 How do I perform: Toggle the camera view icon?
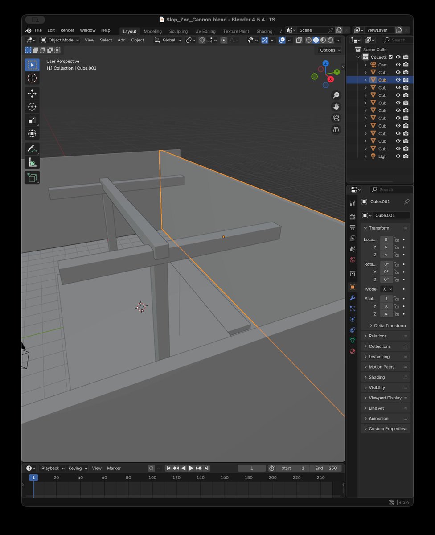coord(337,118)
